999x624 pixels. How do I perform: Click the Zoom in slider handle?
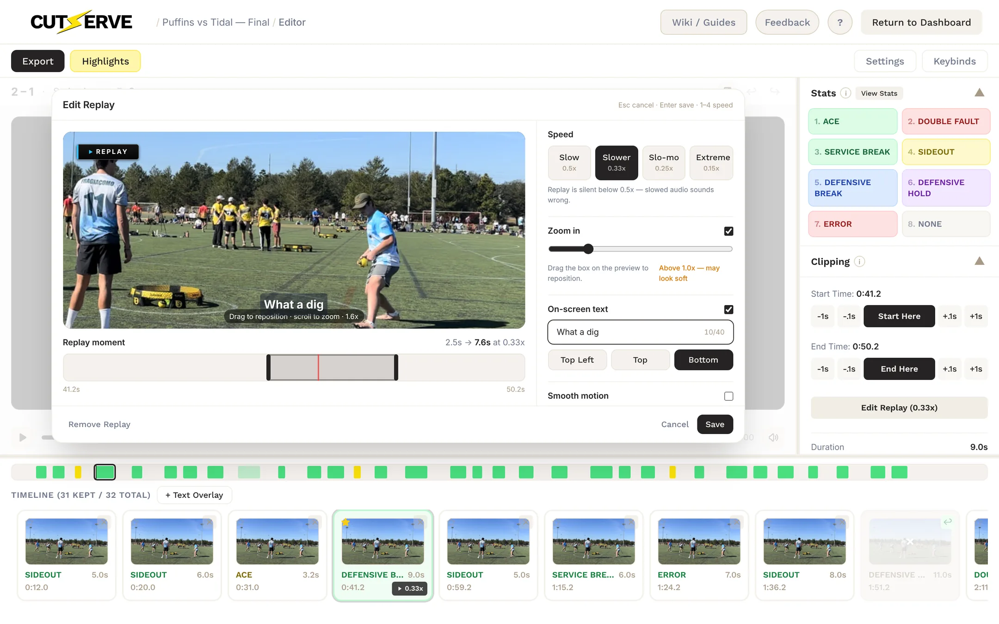pyautogui.click(x=588, y=249)
